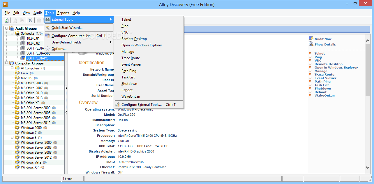The image size is (374, 184).
Task: Open the File menu
Action: click(x=7, y=13)
